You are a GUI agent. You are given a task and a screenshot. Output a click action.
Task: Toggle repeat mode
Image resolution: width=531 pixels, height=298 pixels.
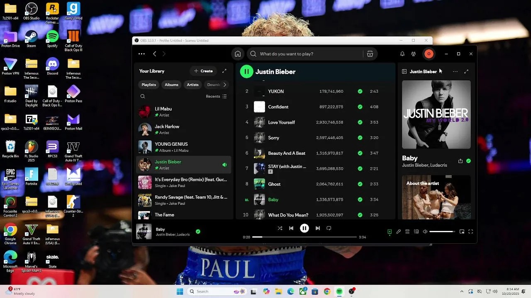click(x=329, y=228)
